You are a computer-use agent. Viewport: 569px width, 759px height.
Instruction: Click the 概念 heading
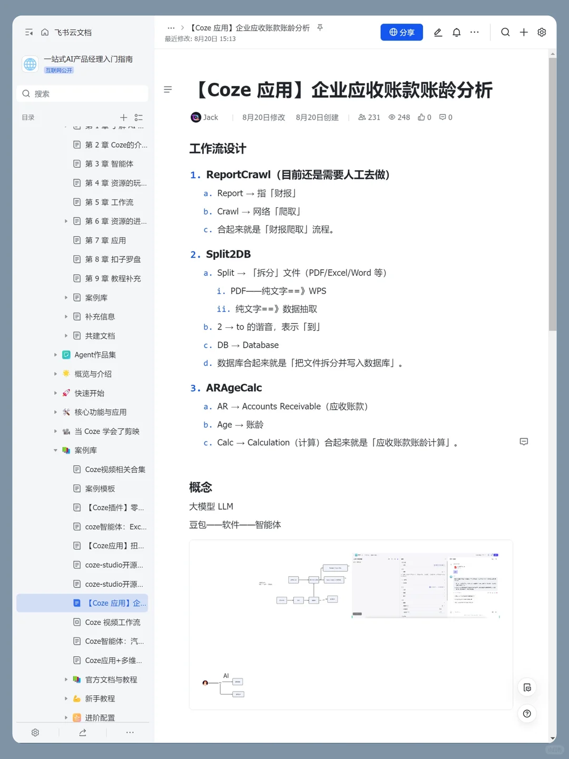tap(201, 487)
